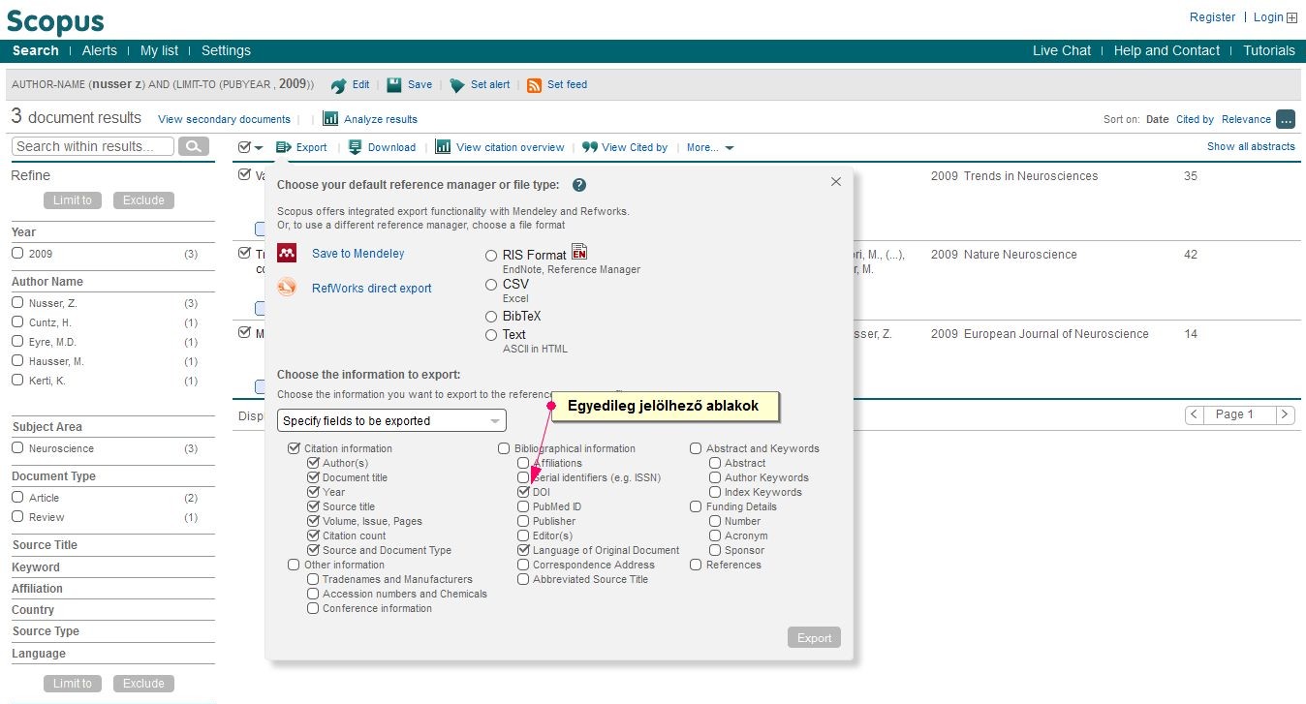Expand the Keyword refine section
1306x704 pixels.
(36, 567)
